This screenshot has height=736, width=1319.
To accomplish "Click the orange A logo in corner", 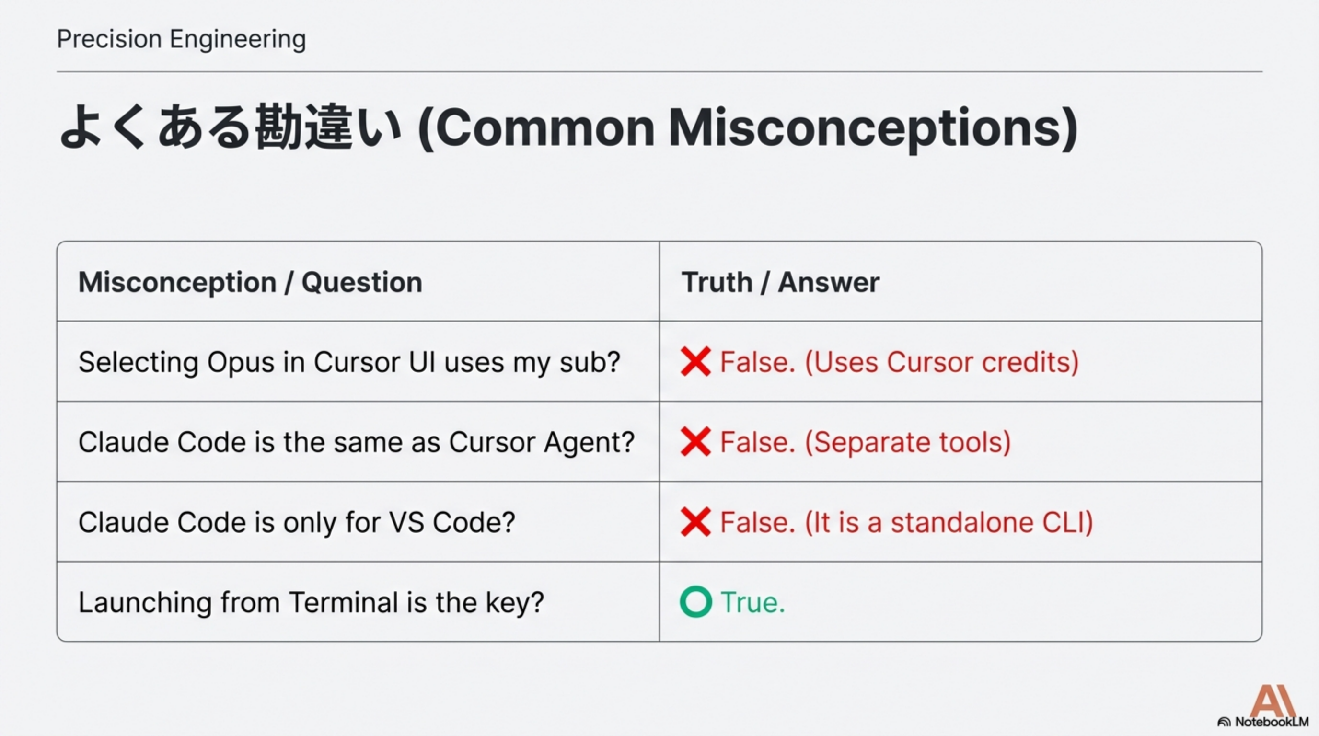I will click(x=1272, y=700).
